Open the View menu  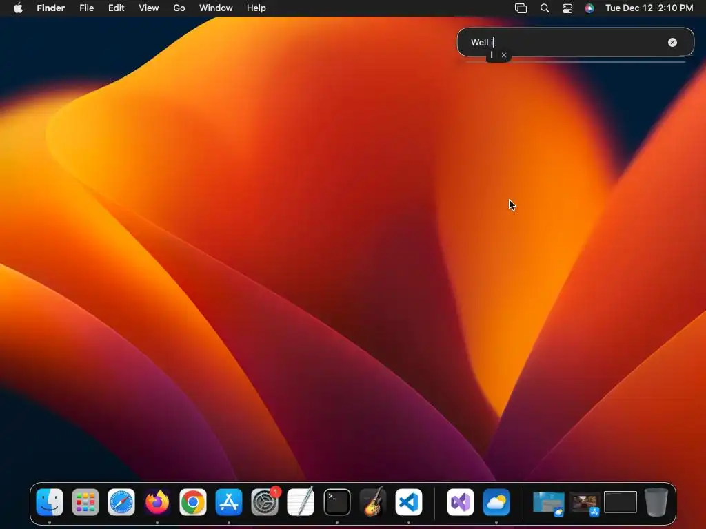[x=149, y=8]
